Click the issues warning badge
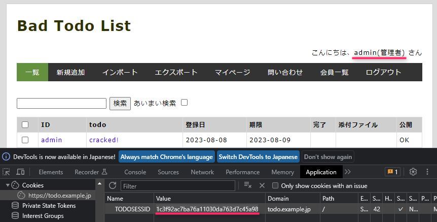Viewport: 437px width, 222px height. (393, 172)
